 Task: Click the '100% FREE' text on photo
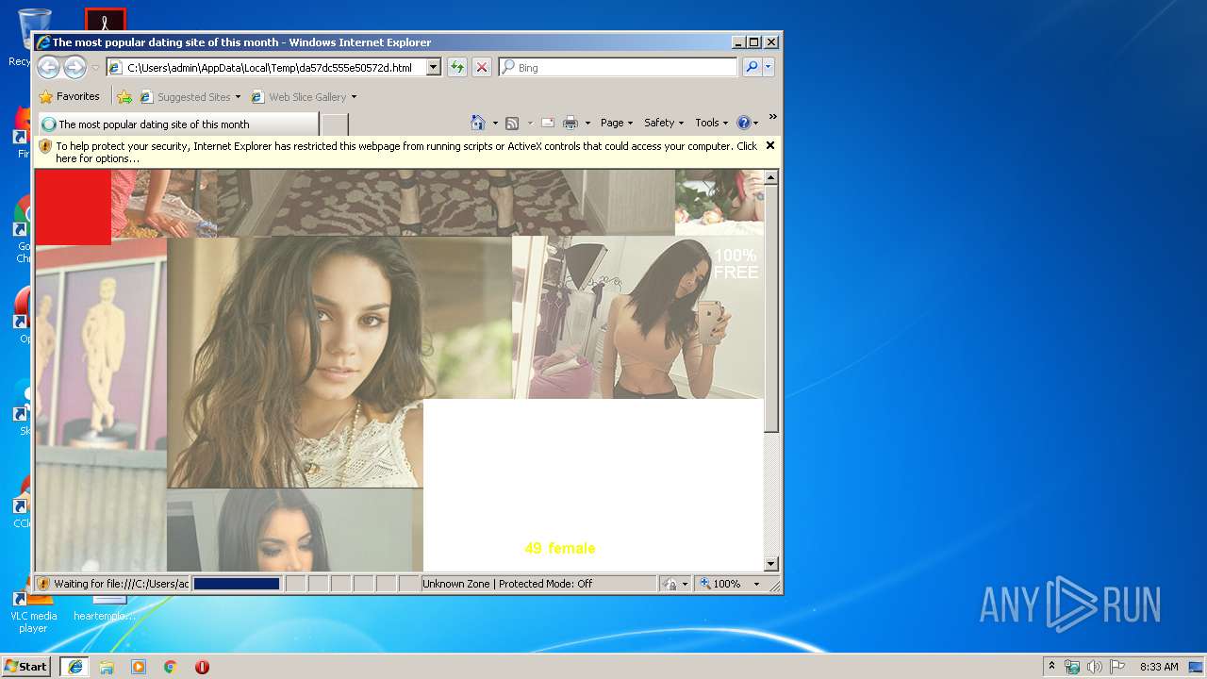pos(736,264)
